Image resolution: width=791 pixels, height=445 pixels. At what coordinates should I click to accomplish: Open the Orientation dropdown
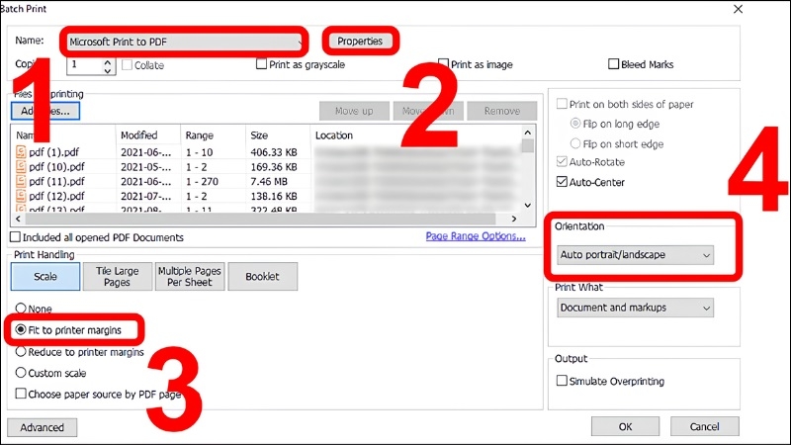[x=635, y=255]
